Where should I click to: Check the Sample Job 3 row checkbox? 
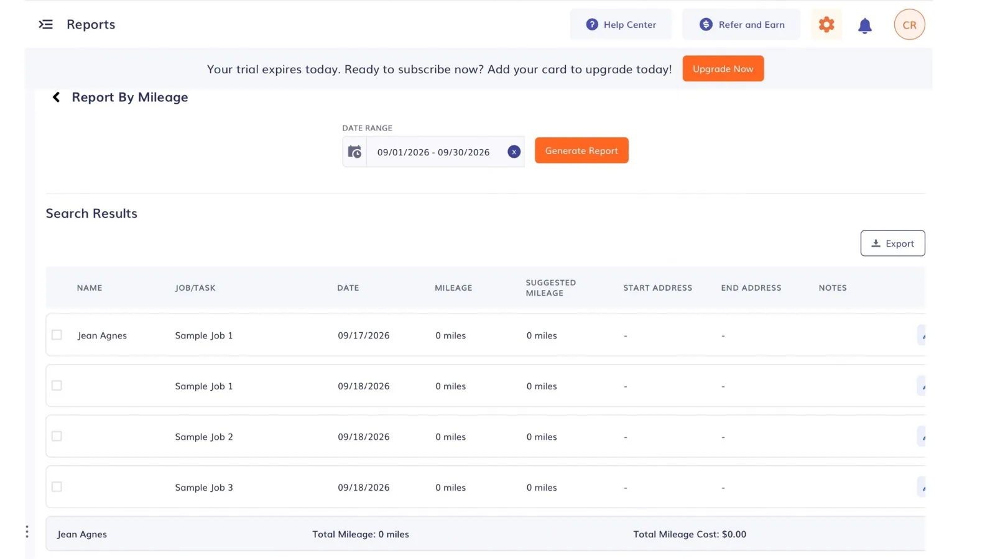[57, 487]
